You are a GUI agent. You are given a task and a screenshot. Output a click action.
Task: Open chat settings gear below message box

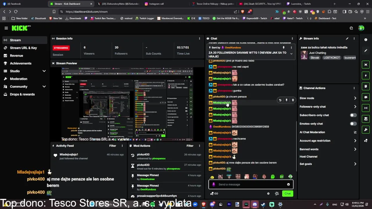tap(268, 194)
